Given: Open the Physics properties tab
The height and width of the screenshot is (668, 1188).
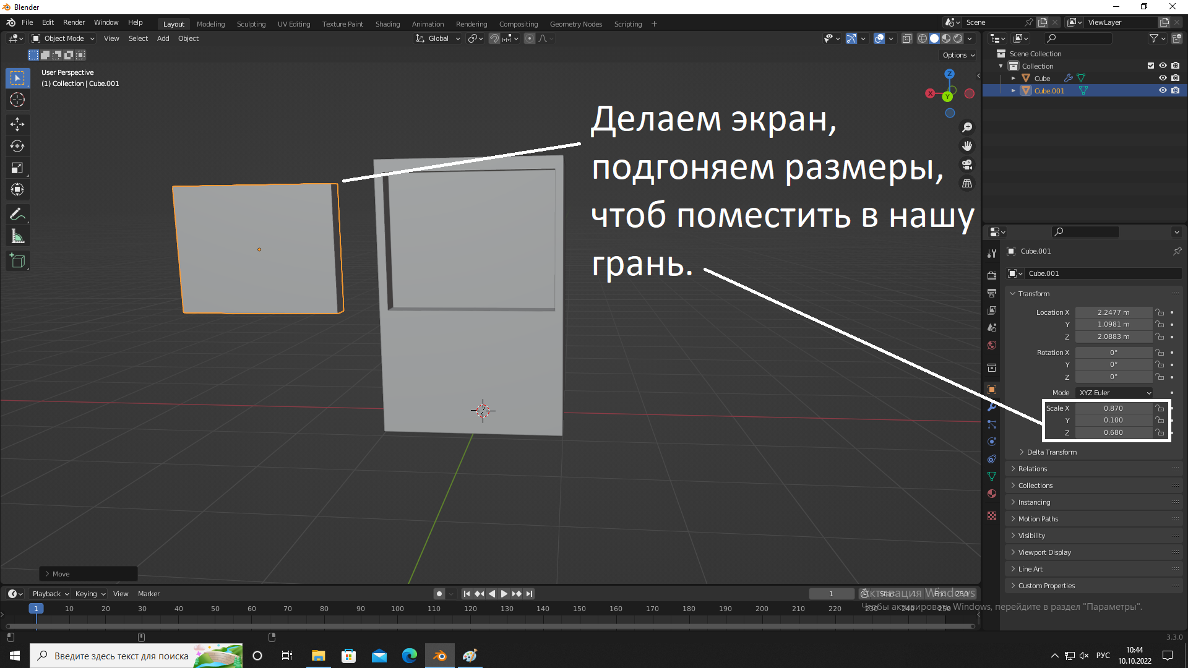Looking at the screenshot, I should [x=992, y=442].
